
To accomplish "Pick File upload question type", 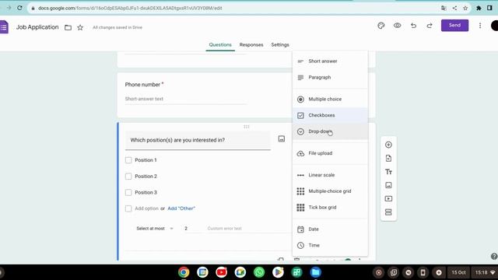I will [x=330, y=153].
